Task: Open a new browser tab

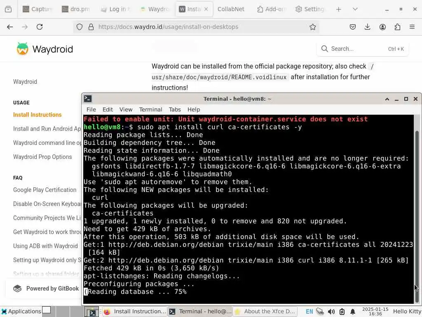Action: 339,9
